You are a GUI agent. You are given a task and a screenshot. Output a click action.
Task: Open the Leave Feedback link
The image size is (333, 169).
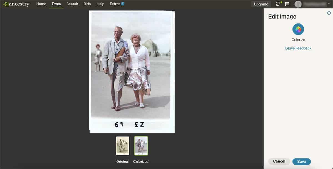click(298, 48)
